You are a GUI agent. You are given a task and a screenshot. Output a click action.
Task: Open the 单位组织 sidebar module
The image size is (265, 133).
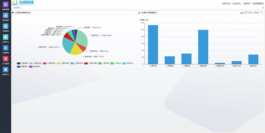point(5,16)
